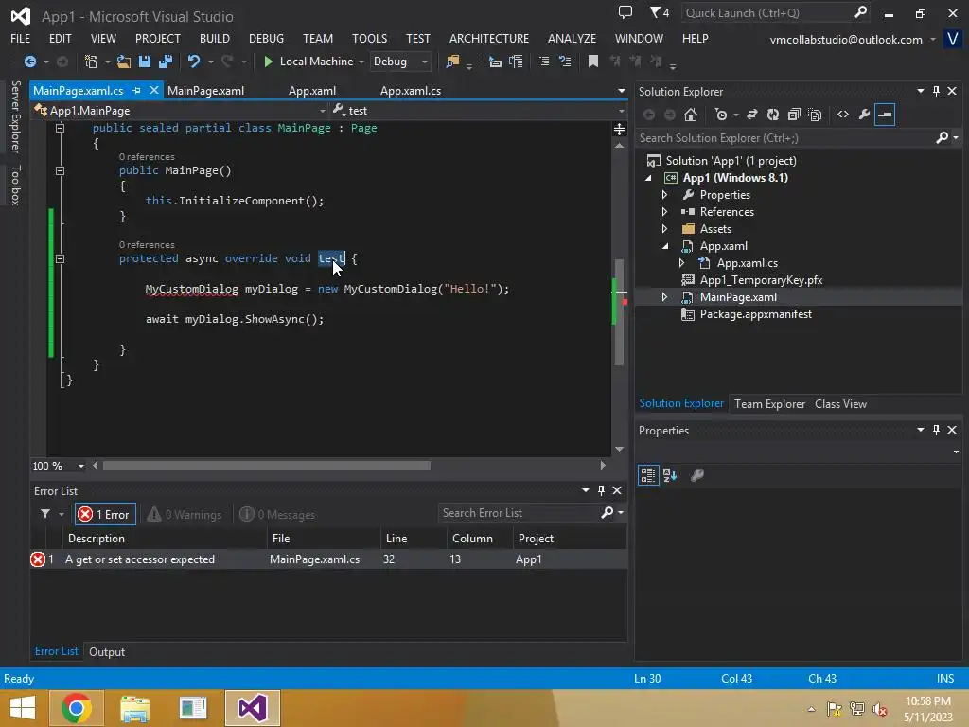
Task: Toggle bookmark on current line
Action: pos(592,62)
